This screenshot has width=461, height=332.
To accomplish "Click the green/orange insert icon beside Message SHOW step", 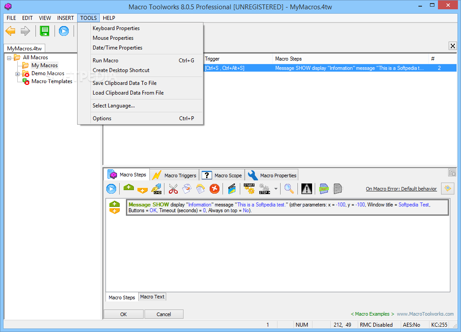I will [x=114, y=207].
